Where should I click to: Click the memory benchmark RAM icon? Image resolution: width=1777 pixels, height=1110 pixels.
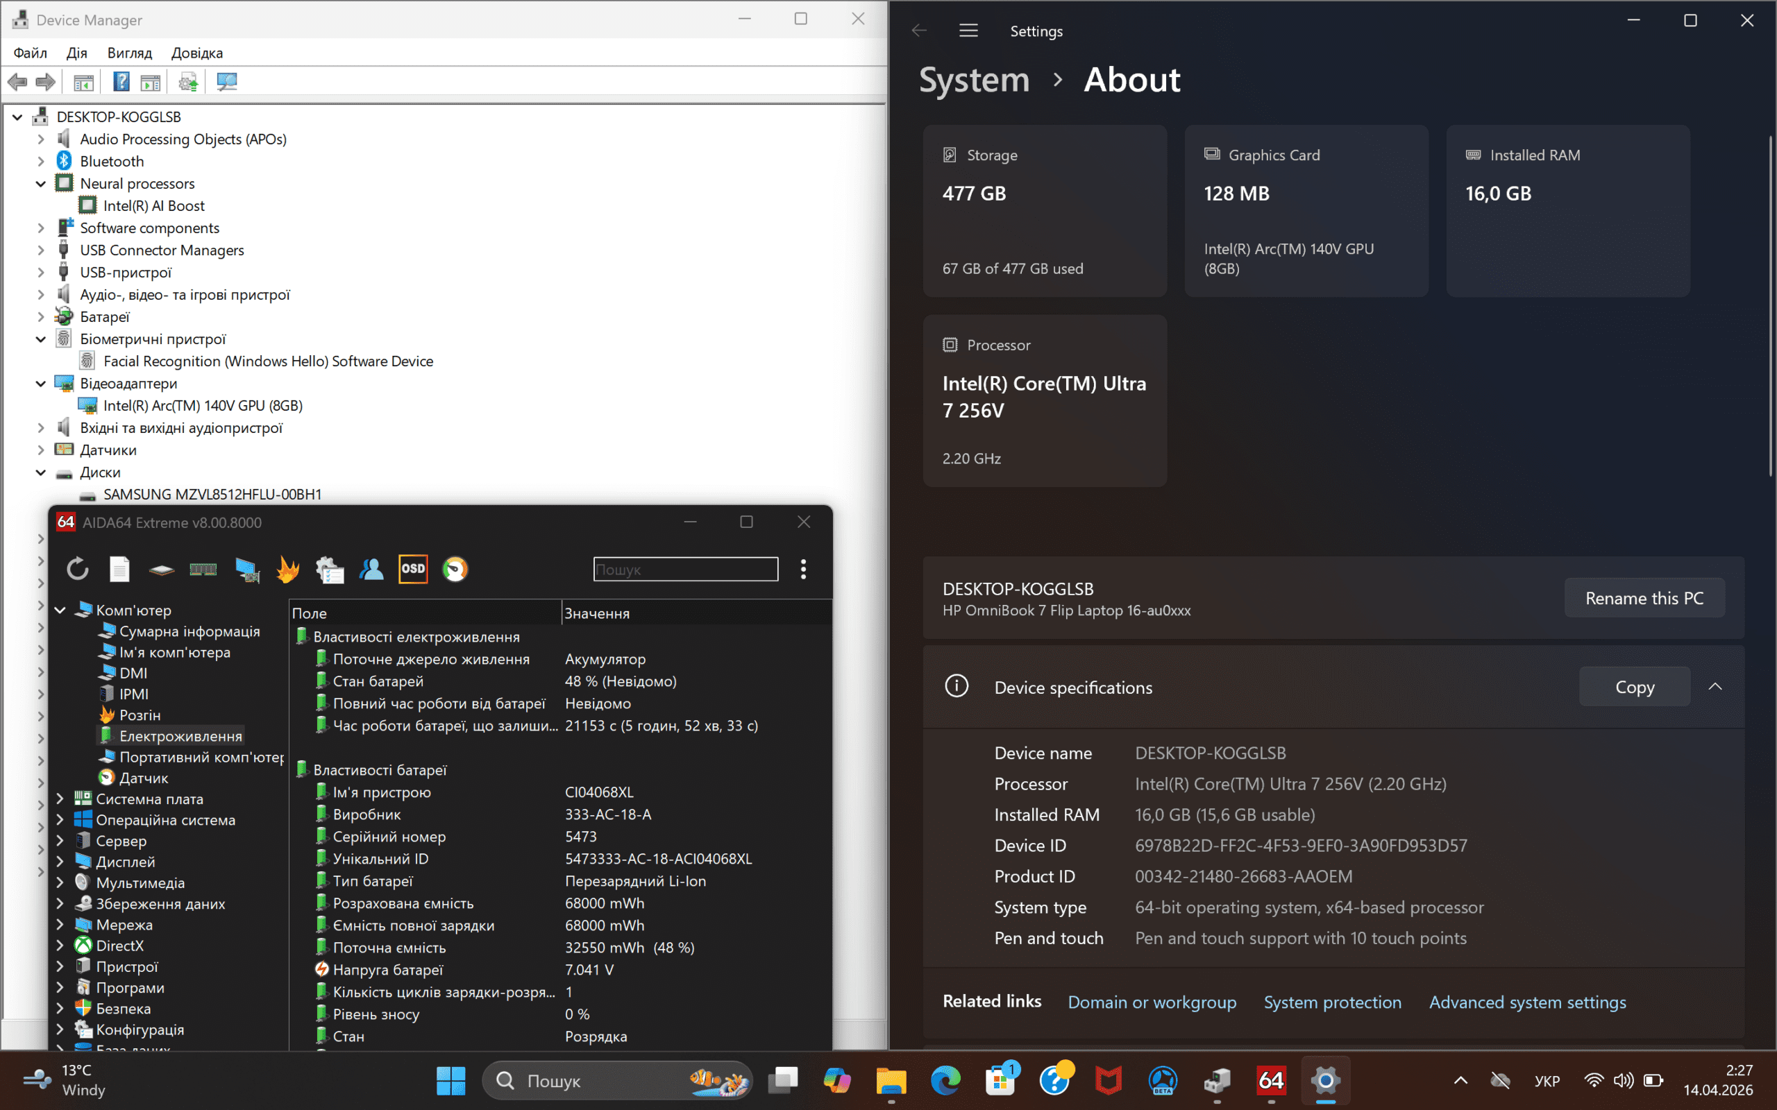(203, 569)
